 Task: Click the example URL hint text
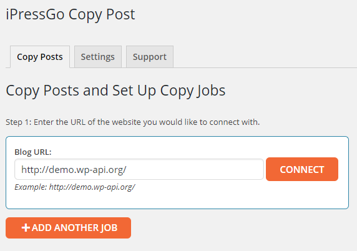(x=75, y=187)
